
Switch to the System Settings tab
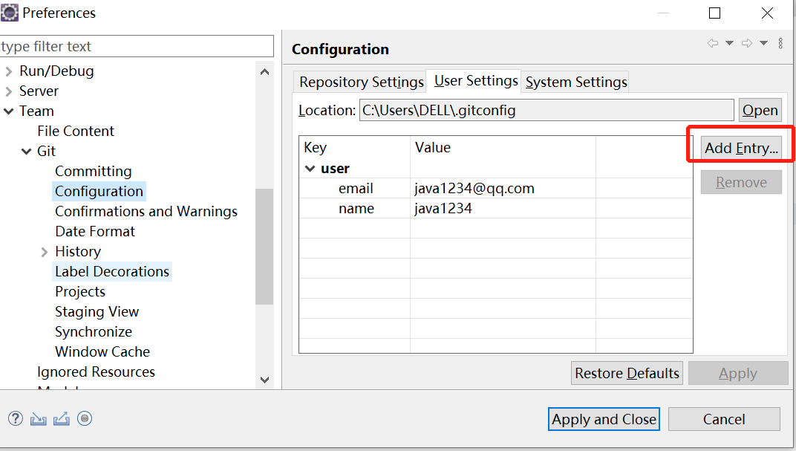[x=576, y=82]
